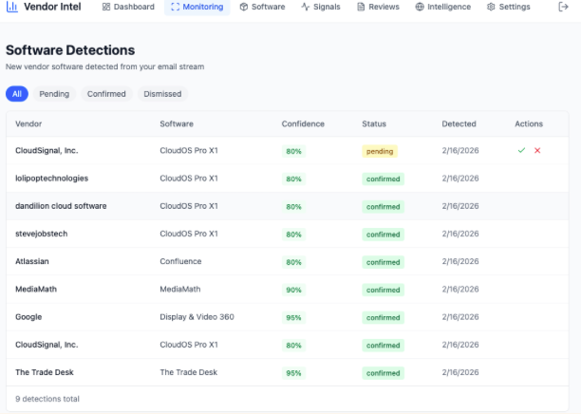Screen dimensions: 581x414
Task: Select the Google vendor name
Action: click(28, 317)
